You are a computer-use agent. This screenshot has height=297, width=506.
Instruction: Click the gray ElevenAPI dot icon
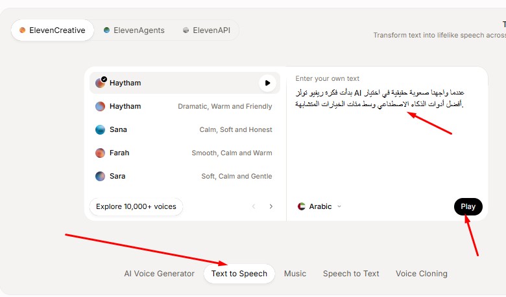(x=186, y=30)
